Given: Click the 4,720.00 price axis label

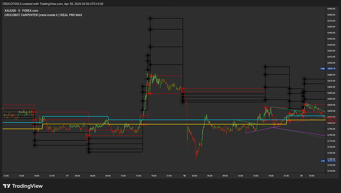Looking at the screenshot, I should click(331, 171).
